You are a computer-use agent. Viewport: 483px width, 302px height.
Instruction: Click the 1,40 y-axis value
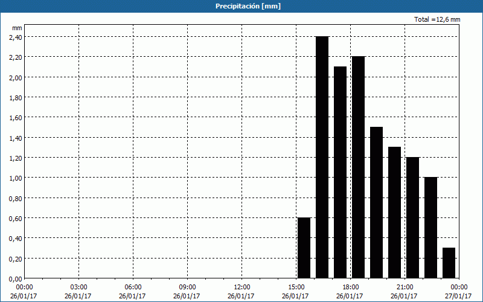(16, 138)
